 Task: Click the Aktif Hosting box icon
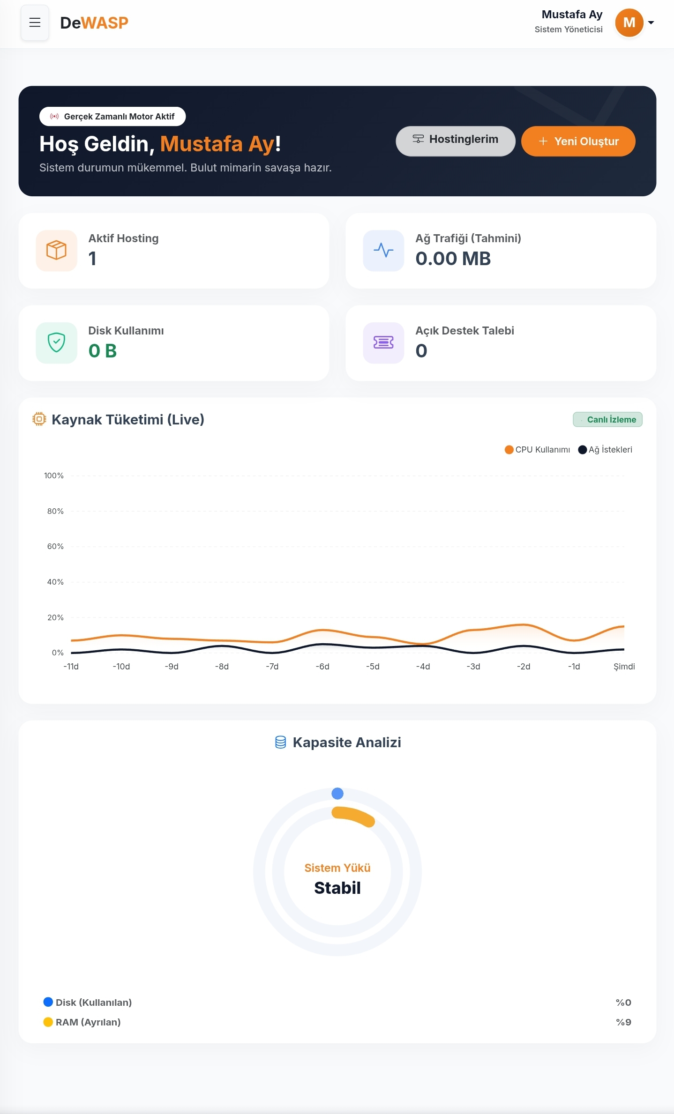click(x=56, y=251)
